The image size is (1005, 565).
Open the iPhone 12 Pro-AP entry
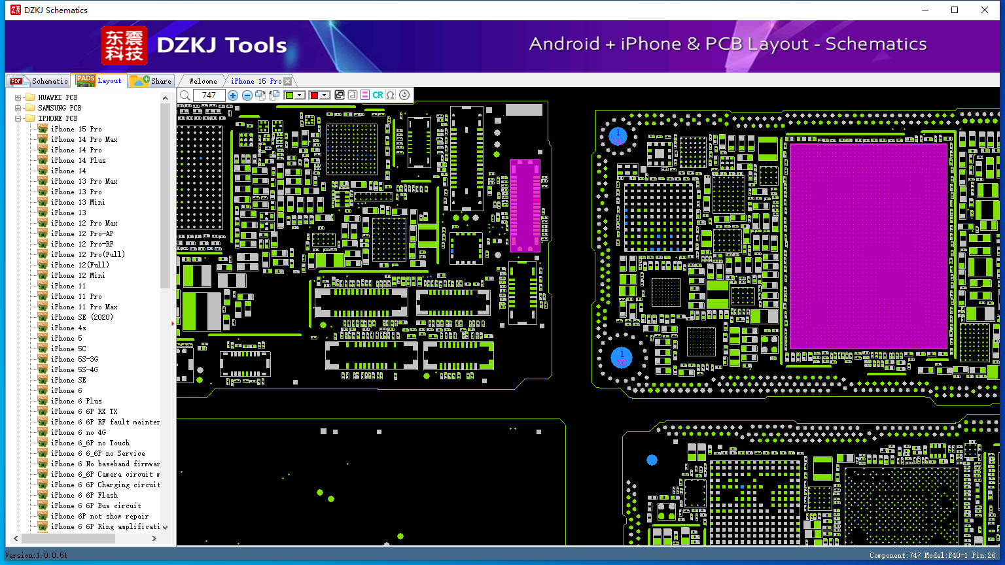pyautogui.click(x=82, y=233)
